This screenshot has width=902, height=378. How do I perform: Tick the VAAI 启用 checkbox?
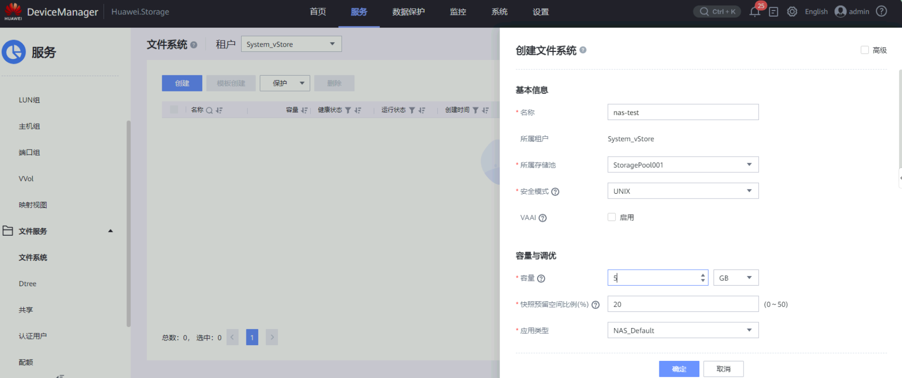tap(612, 217)
